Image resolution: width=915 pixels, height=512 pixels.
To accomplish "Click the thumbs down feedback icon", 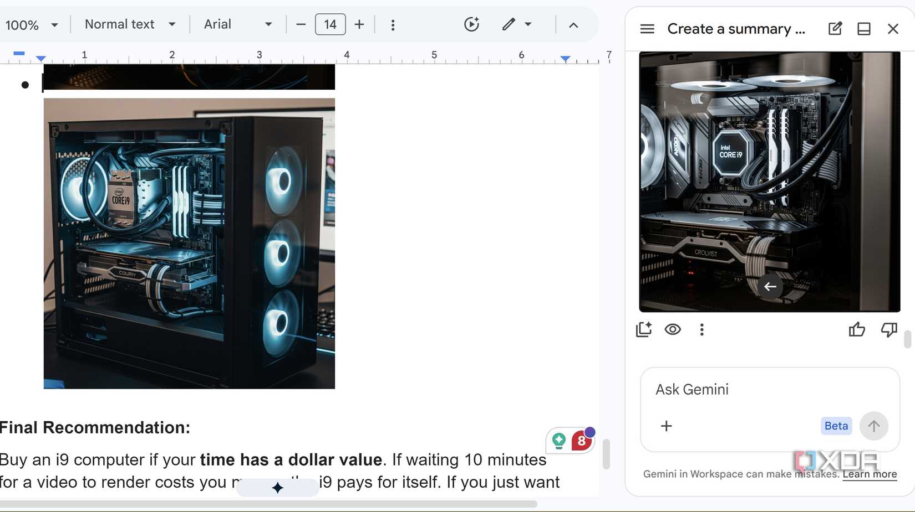I will point(888,330).
